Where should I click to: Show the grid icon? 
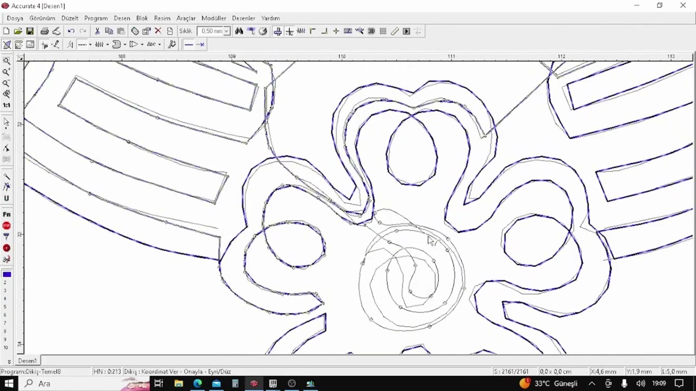(383, 31)
